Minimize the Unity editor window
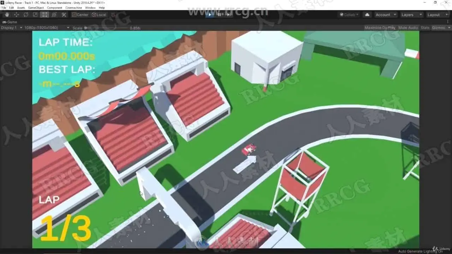This screenshot has width=452, height=254. click(x=425, y=2)
